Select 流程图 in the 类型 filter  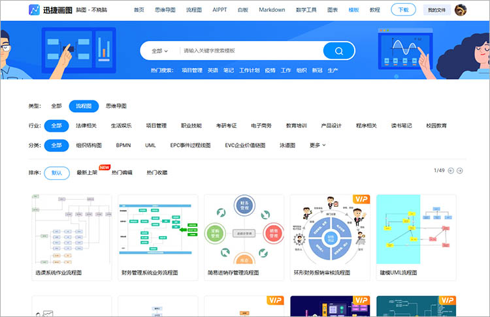click(84, 106)
